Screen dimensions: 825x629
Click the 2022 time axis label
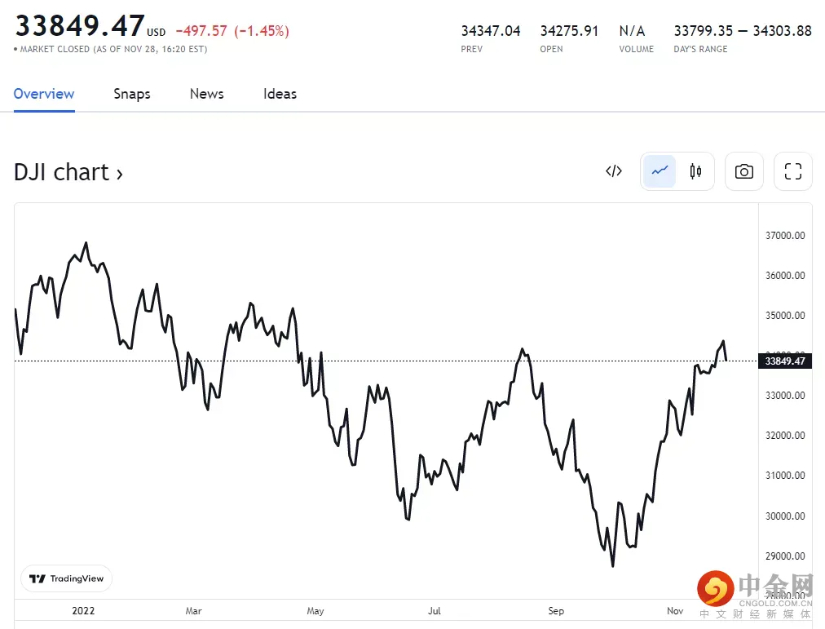pos(83,611)
